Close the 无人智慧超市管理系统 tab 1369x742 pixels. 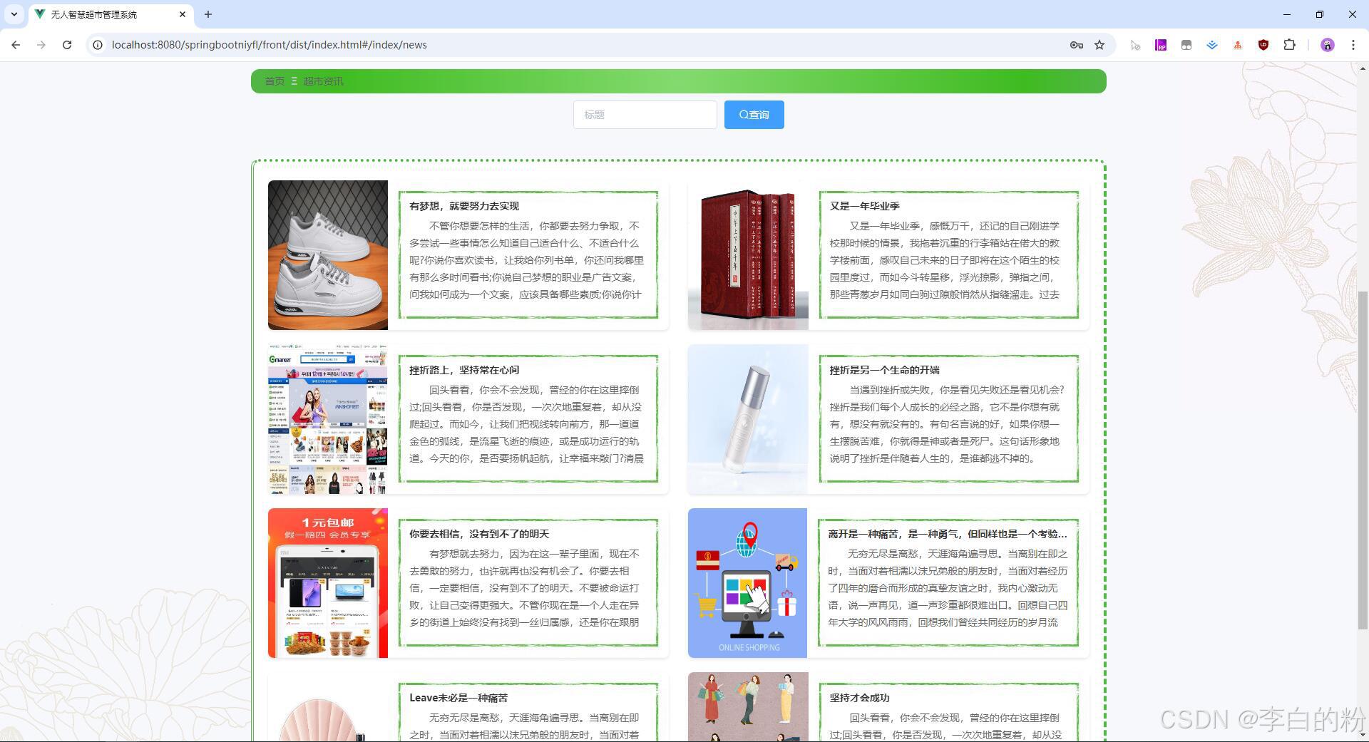click(x=183, y=14)
